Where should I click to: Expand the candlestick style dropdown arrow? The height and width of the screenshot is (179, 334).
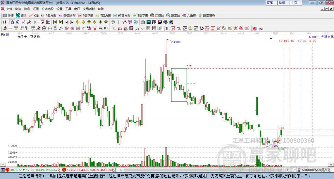[38, 22]
